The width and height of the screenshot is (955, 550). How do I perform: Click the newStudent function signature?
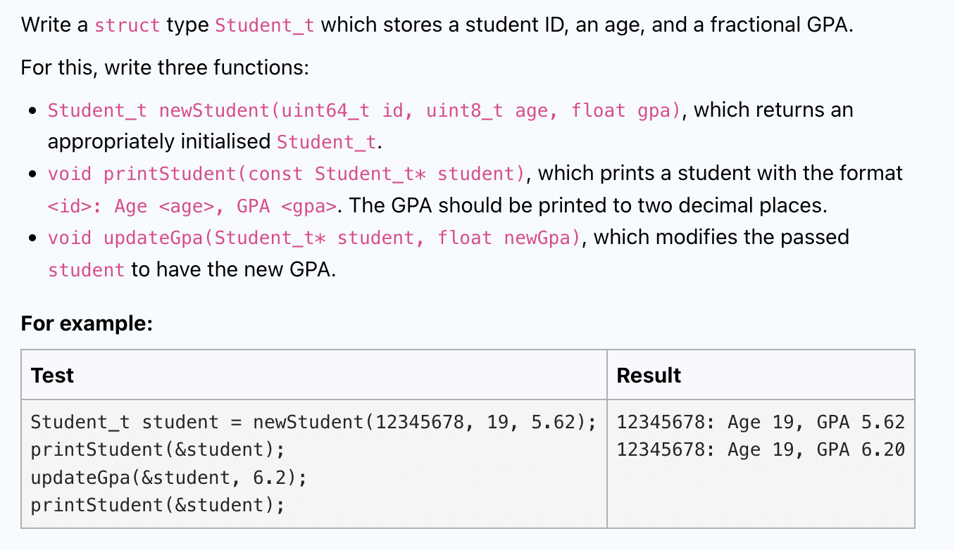coord(364,110)
